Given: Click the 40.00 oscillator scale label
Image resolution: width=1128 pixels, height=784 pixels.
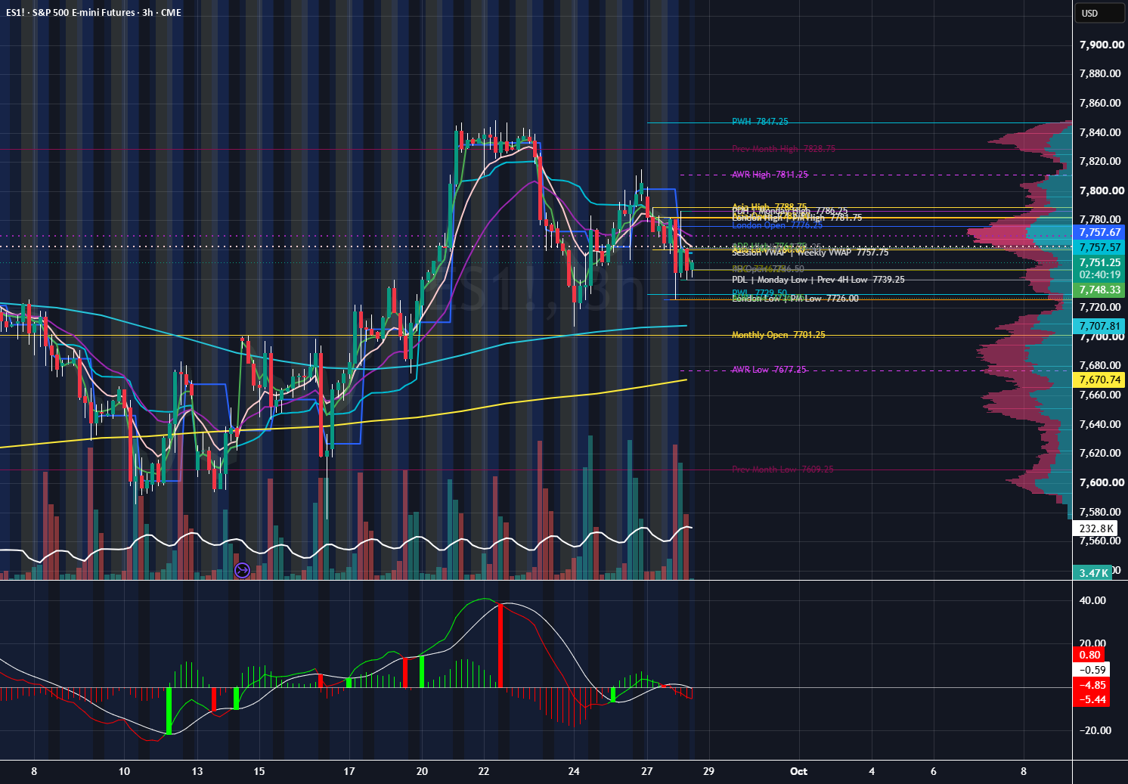Looking at the screenshot, I should [x=1092, y=600].
